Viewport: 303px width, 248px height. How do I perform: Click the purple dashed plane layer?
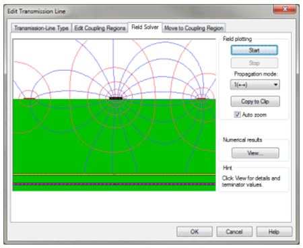tap(114, 184)
